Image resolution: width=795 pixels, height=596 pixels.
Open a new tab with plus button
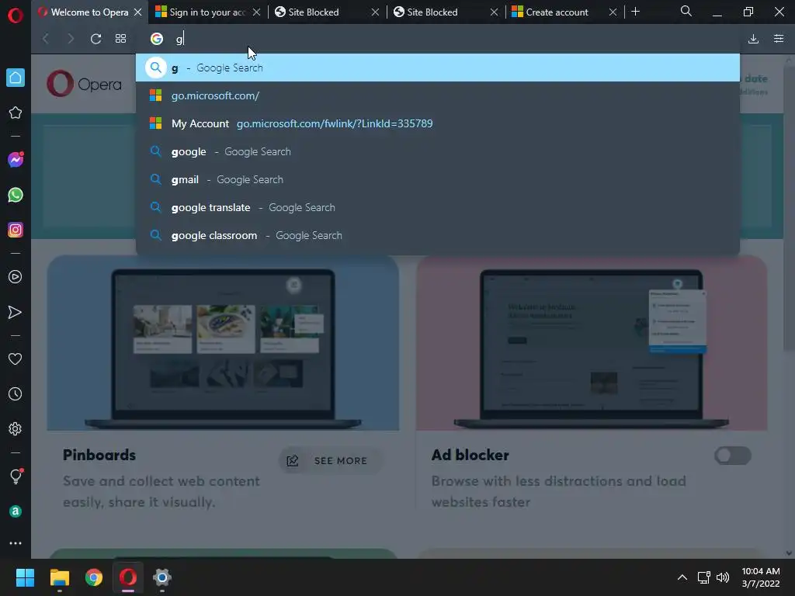pos(635,12)
